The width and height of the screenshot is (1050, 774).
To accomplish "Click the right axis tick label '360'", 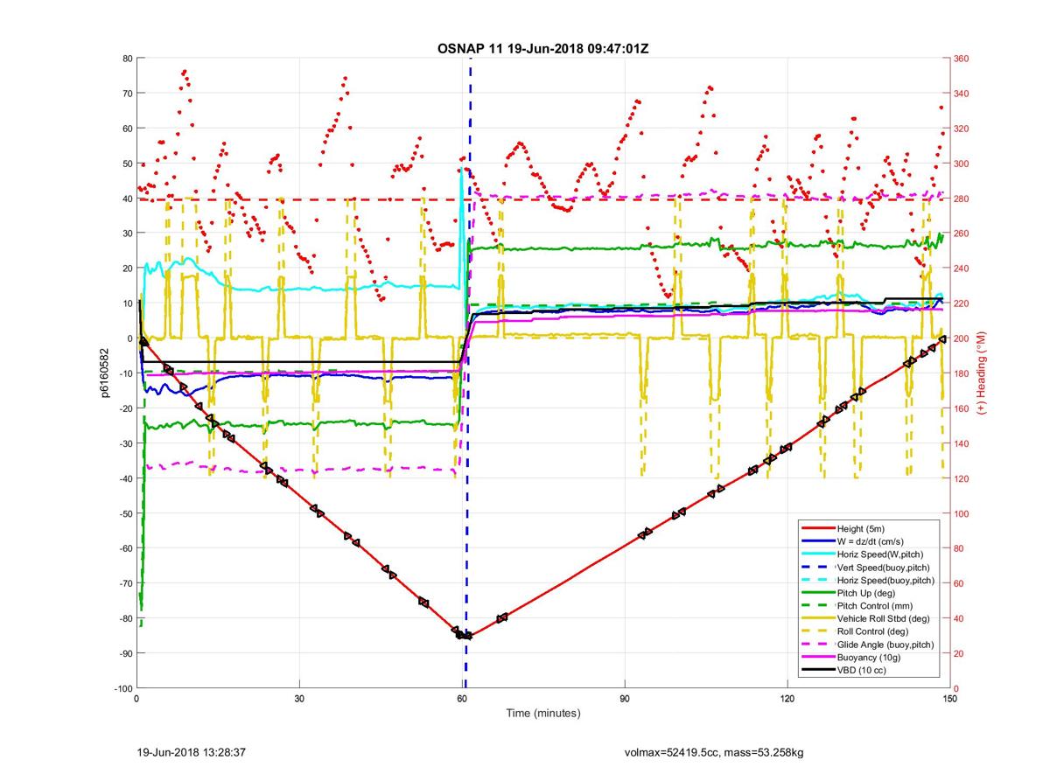I will (962, 59).
